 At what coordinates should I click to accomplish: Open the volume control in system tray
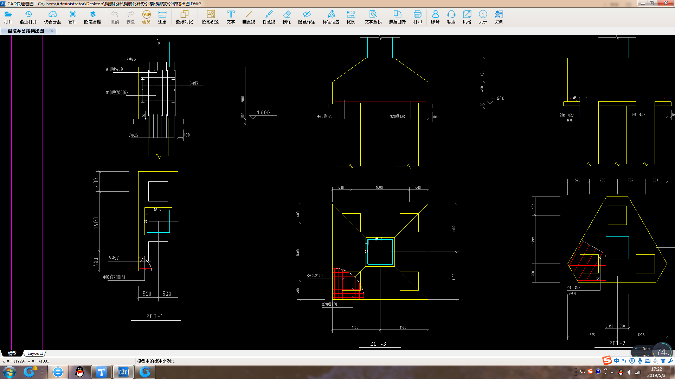point(629,372)
